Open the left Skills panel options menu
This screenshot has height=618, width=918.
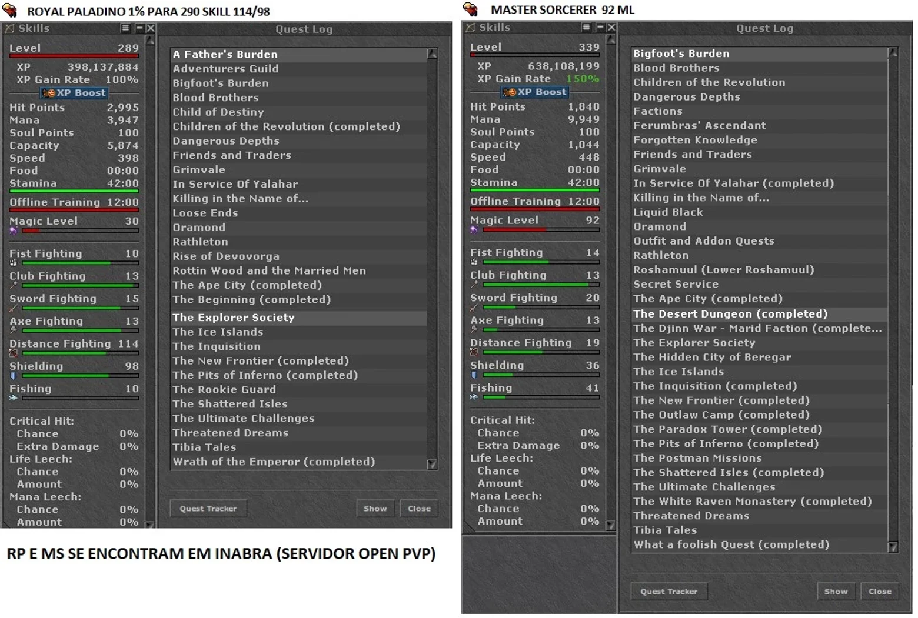tap(126, 28)
